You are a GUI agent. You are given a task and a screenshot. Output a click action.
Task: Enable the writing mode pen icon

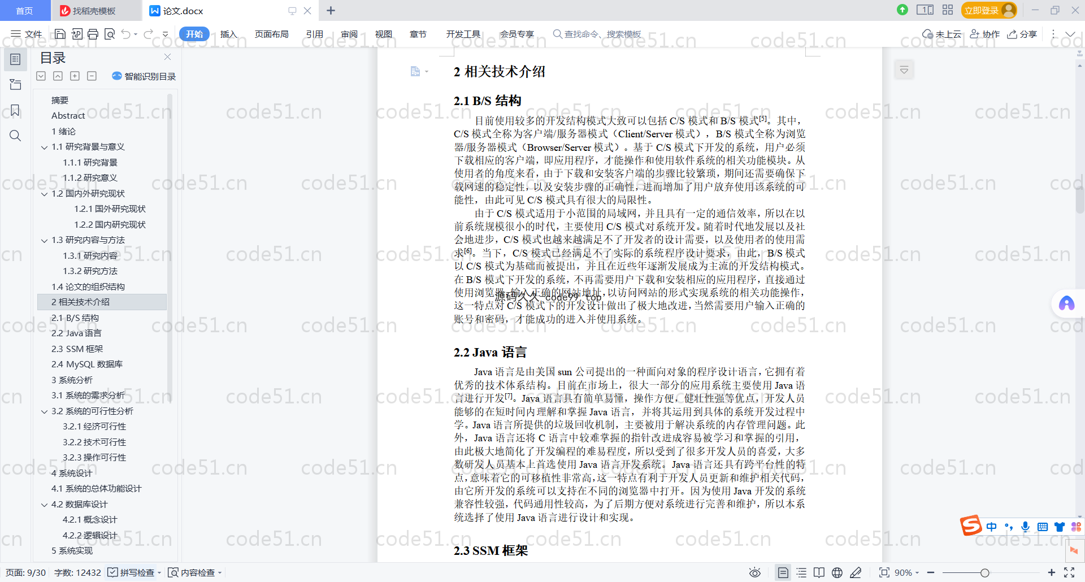coord(856,572)
